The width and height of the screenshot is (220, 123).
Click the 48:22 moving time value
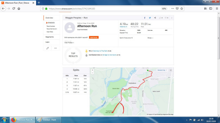click(134, 24)
